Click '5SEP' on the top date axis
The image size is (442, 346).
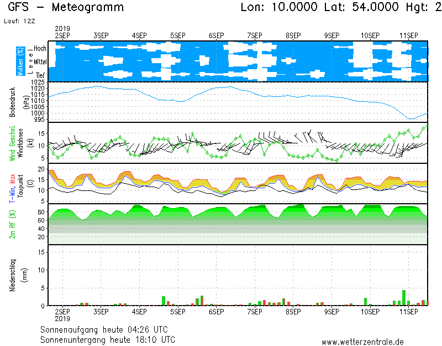coord(178,35)
